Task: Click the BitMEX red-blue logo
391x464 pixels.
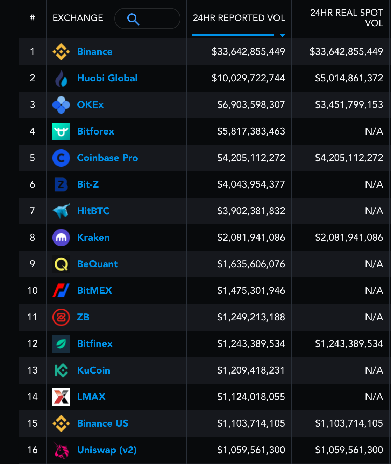Action: point(61,291)
